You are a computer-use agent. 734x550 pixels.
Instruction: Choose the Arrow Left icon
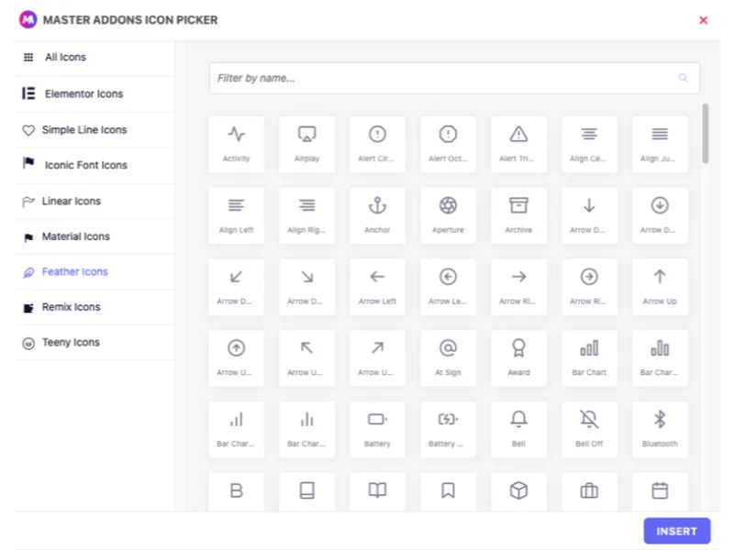coord(377,287)
